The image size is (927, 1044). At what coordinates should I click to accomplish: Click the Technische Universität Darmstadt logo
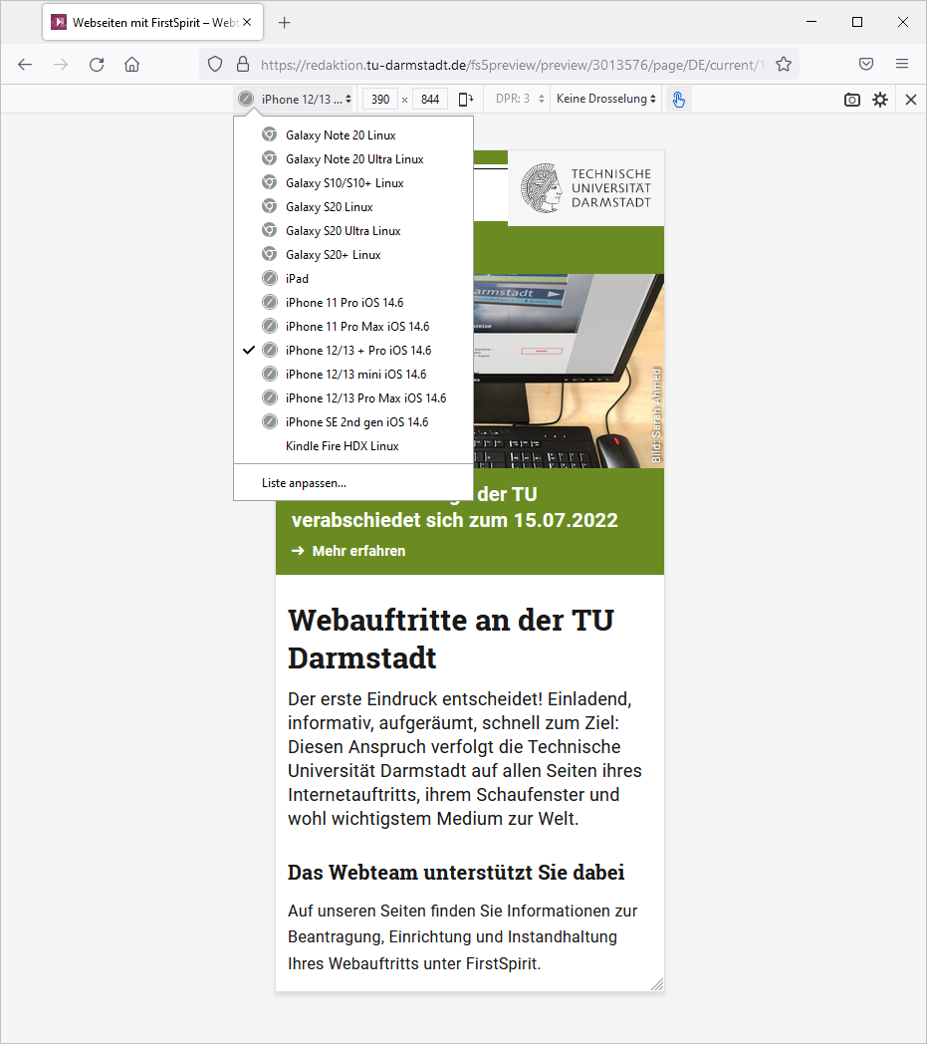click(x=585, y=188)
